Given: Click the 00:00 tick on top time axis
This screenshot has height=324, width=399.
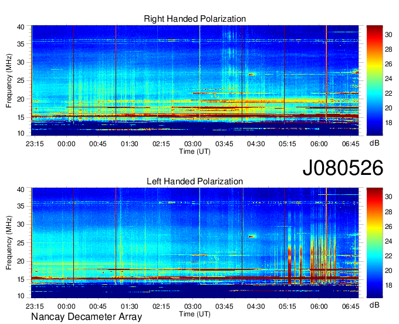Looking at the screenshot, I should pyautogui.click(x=66, y=144).
